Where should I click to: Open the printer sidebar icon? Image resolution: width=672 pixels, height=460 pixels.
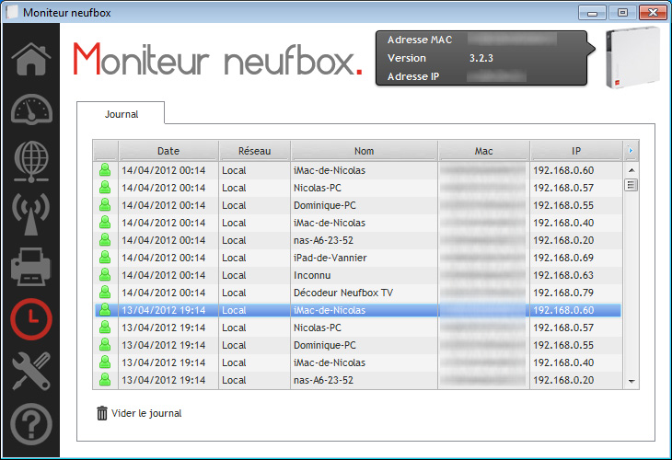point(30,267)
